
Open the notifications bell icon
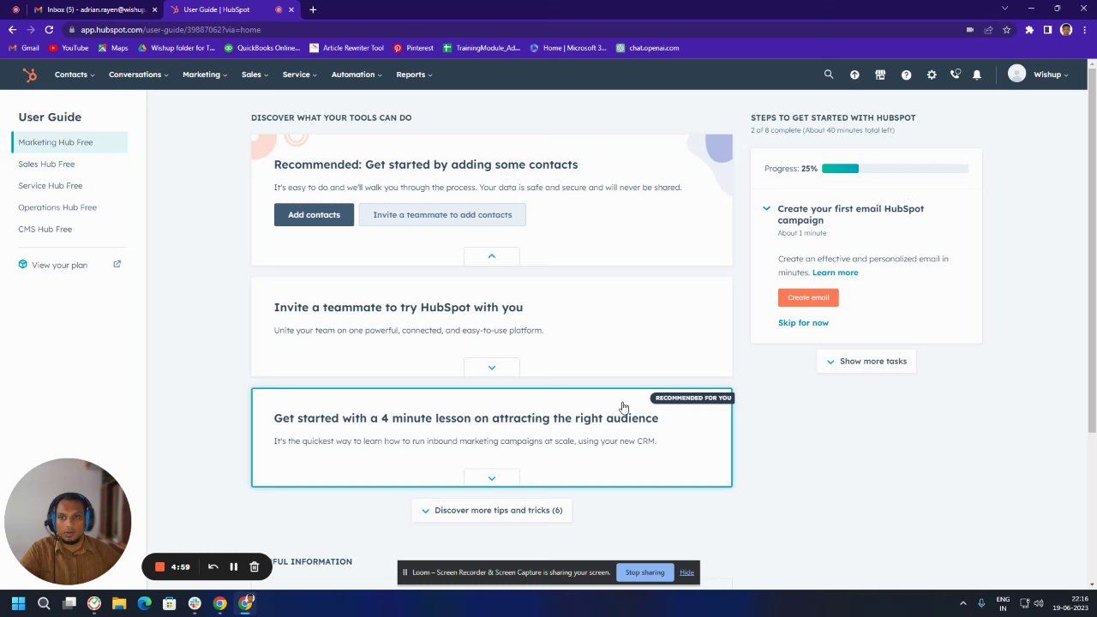pyautogui.click(x=977, y=75)
